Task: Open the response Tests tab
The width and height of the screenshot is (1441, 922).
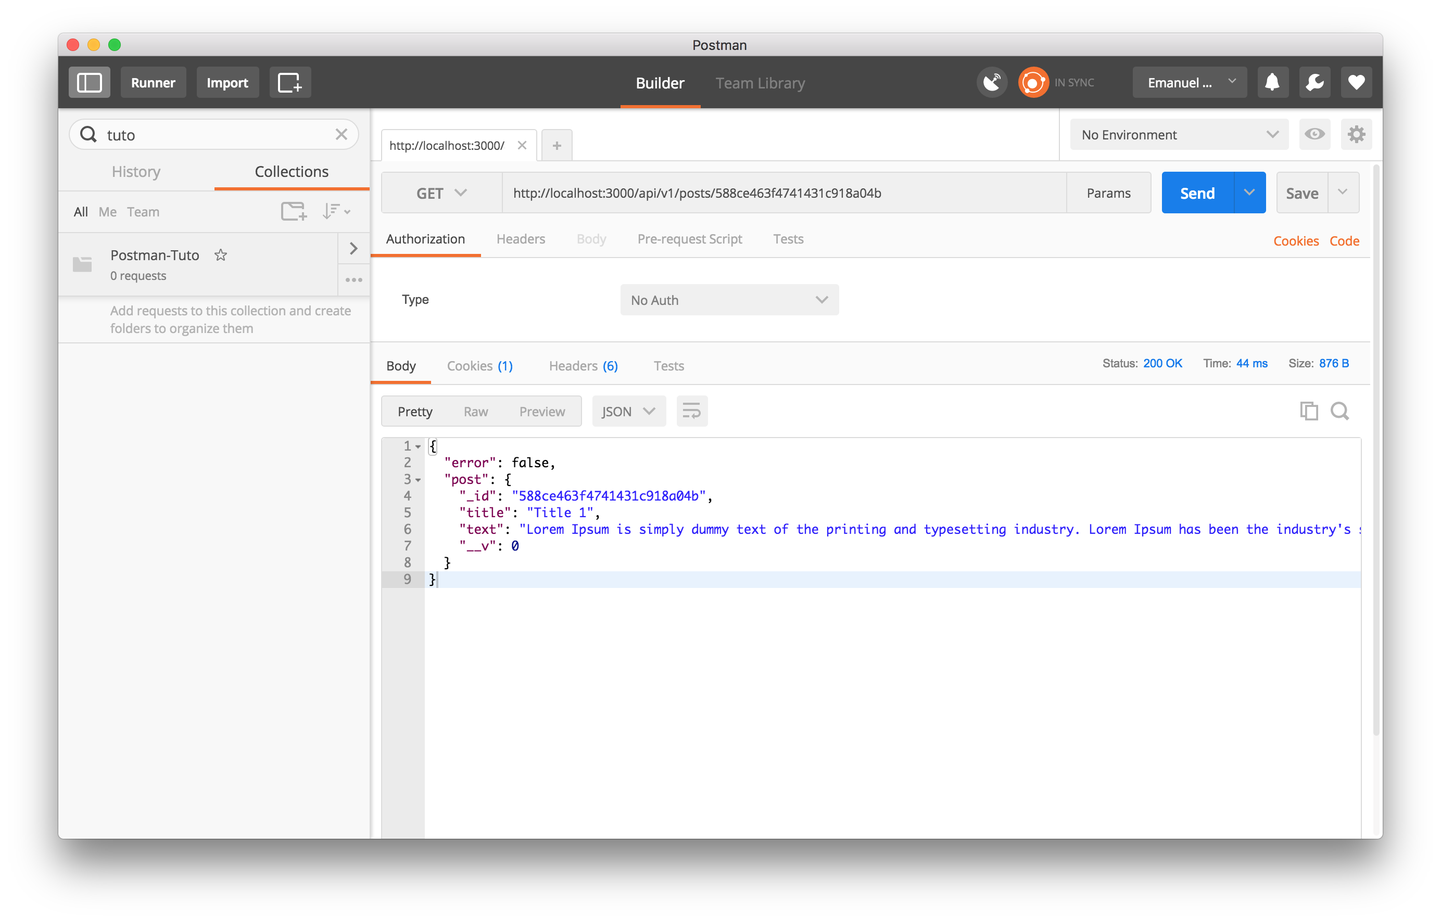Action: 668,366
